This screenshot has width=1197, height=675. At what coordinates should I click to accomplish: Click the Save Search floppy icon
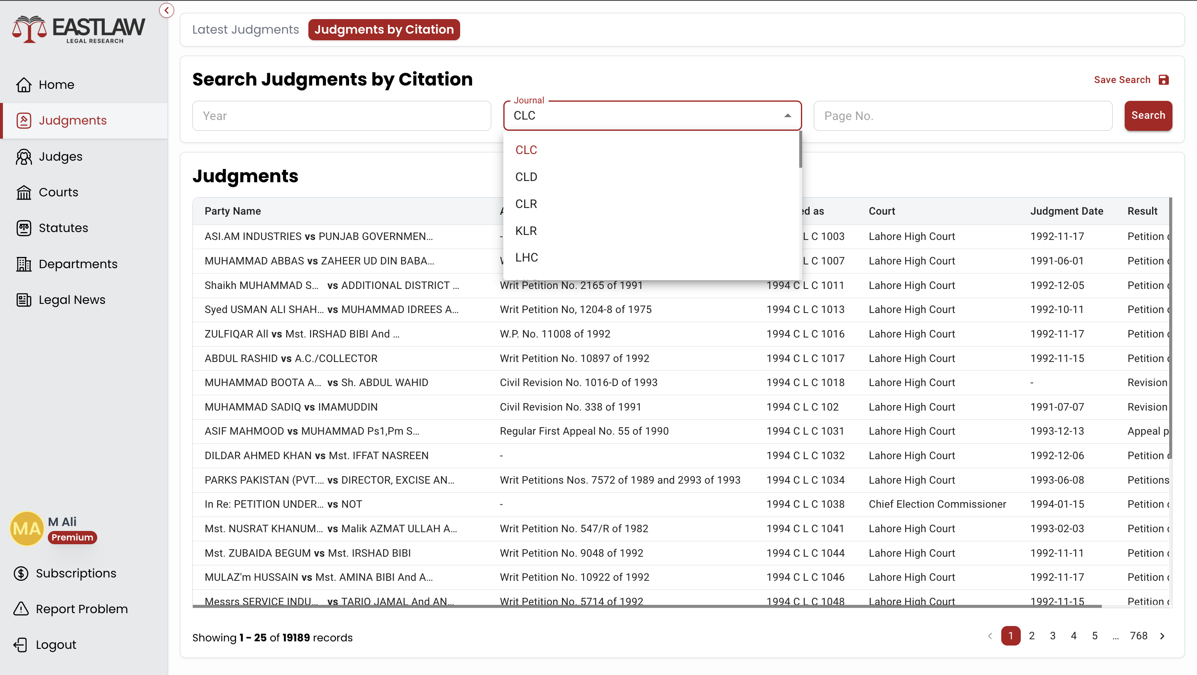tap(1163, 80)
